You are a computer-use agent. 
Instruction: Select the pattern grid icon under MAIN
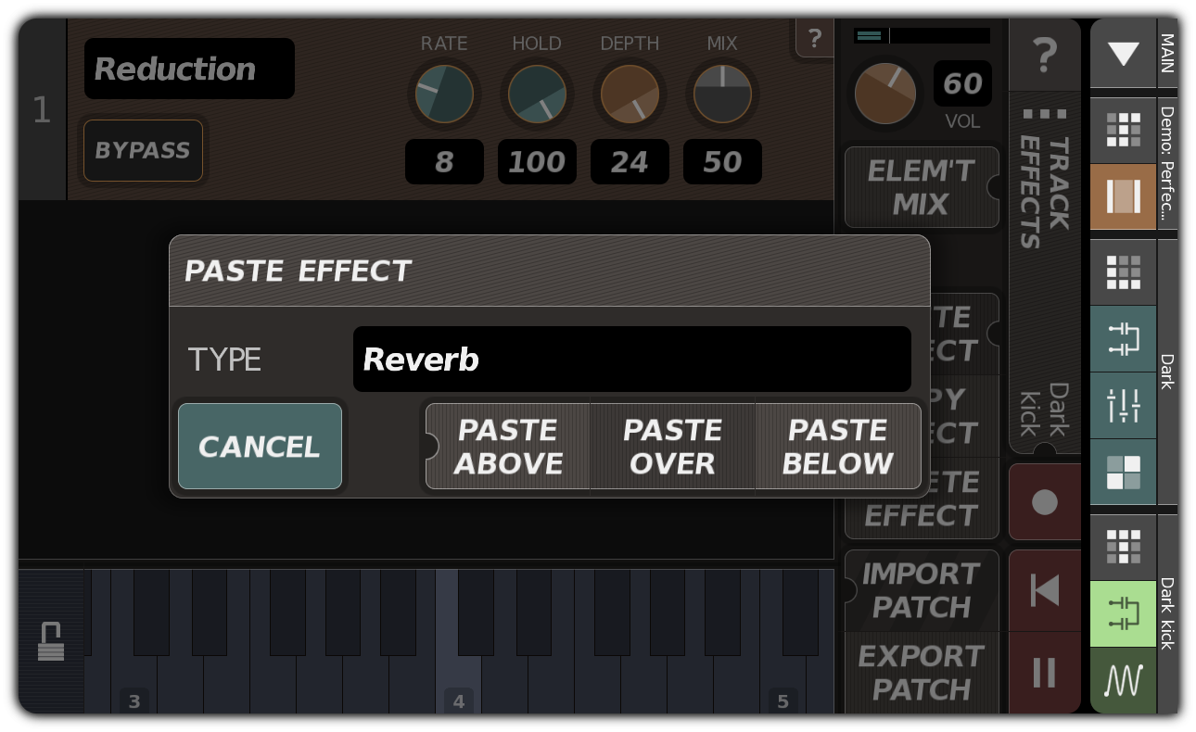pos(1123,130)
